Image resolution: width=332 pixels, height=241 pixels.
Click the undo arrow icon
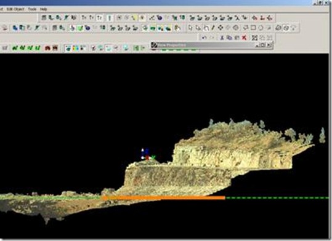[x=204, y=38]
